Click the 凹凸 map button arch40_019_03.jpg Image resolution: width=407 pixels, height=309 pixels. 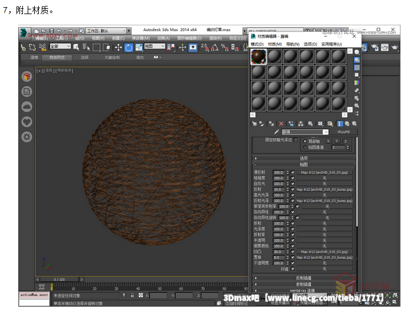pyautogui.click(x=324, y=252)
